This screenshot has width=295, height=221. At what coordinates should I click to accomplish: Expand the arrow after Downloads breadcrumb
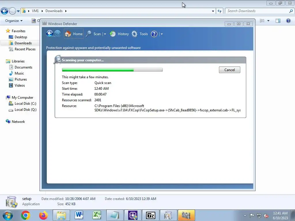[66, 11]
